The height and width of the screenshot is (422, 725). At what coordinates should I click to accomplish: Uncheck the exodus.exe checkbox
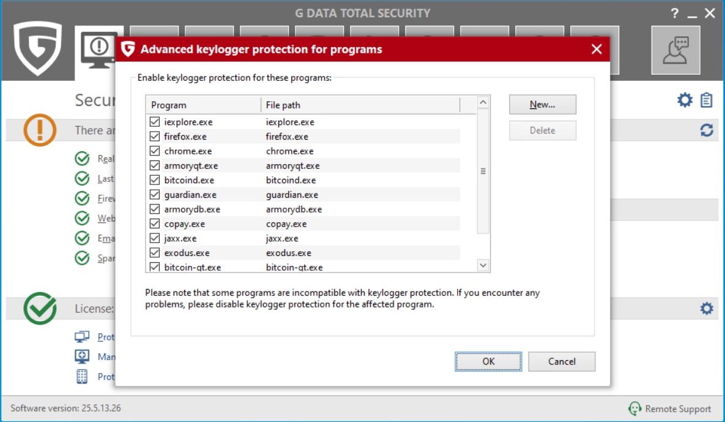pos(154,252)
